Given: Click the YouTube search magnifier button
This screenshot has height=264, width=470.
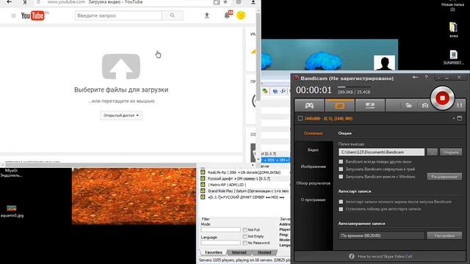Looking at the screenshot, I should pyautogui.click(x=173, y=15).
